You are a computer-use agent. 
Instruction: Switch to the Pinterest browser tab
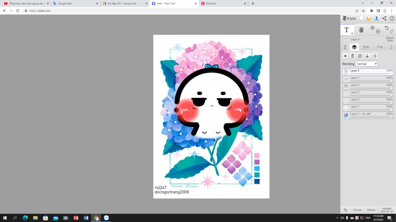(x=224, y=3)
